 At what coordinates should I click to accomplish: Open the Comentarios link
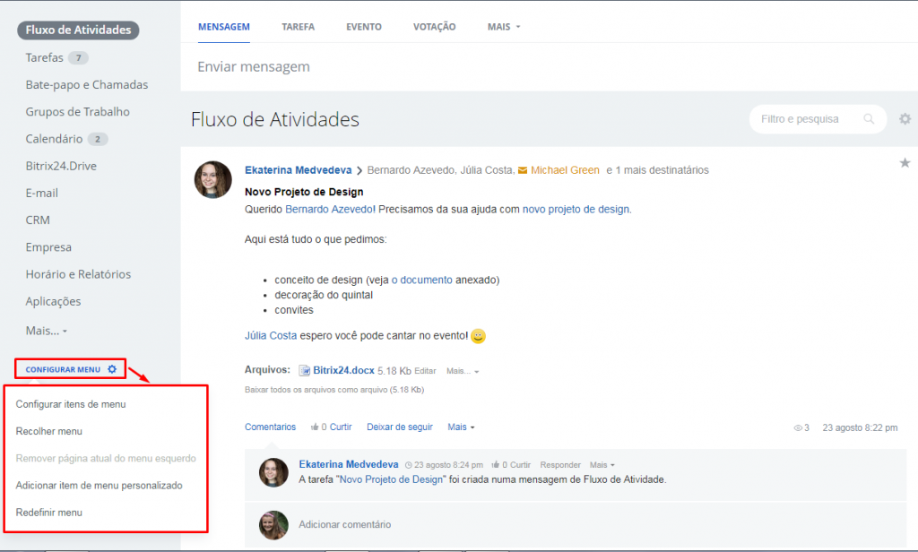click(x=271, y=427)
